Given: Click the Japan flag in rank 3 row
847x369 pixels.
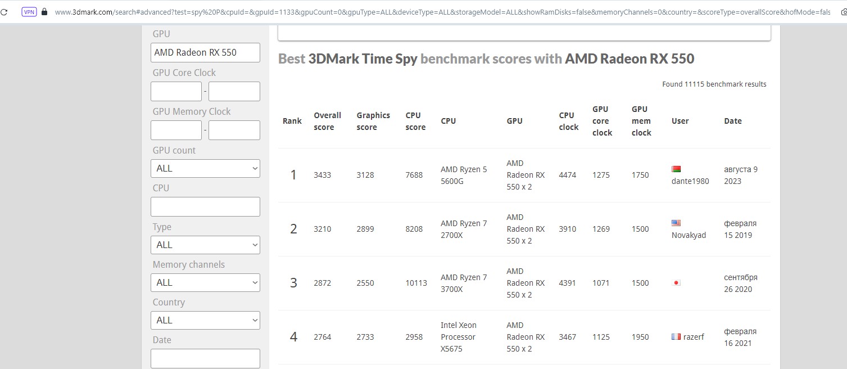Looking at the screenshot, I should tap(676, 282).
